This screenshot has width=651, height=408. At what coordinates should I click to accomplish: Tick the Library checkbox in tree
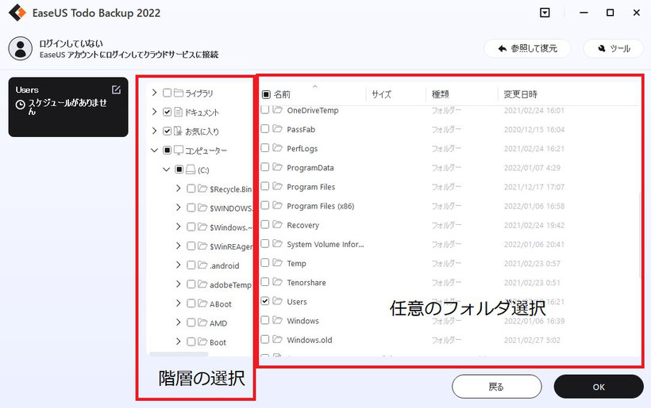[x=167, y=93]
